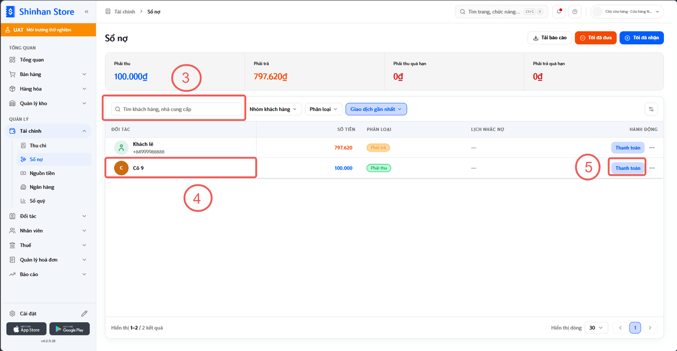Expand the Bán hàng menu

click(x=48, y=75)
